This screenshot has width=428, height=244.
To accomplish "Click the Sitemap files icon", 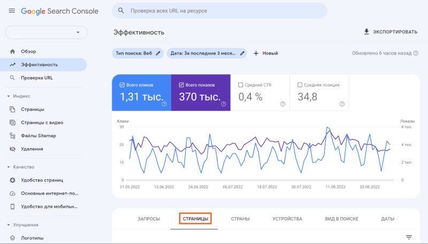I will click(12, 136).
